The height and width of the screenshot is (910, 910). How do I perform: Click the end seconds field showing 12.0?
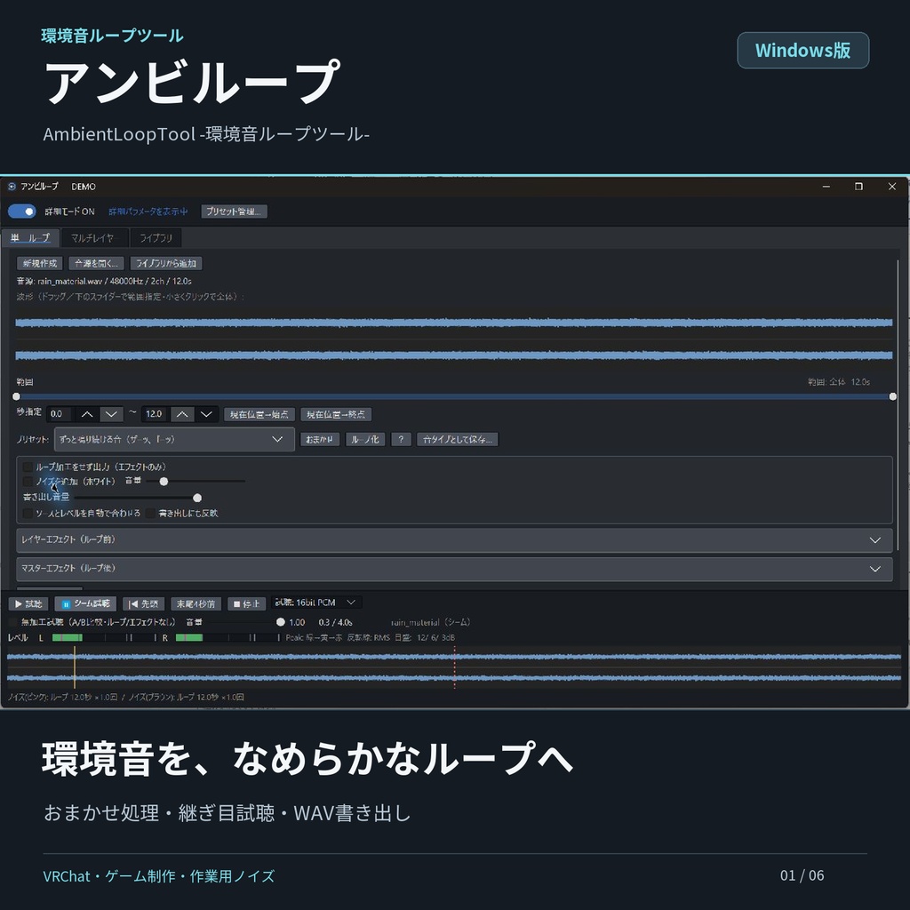click(x=155, y=414)
